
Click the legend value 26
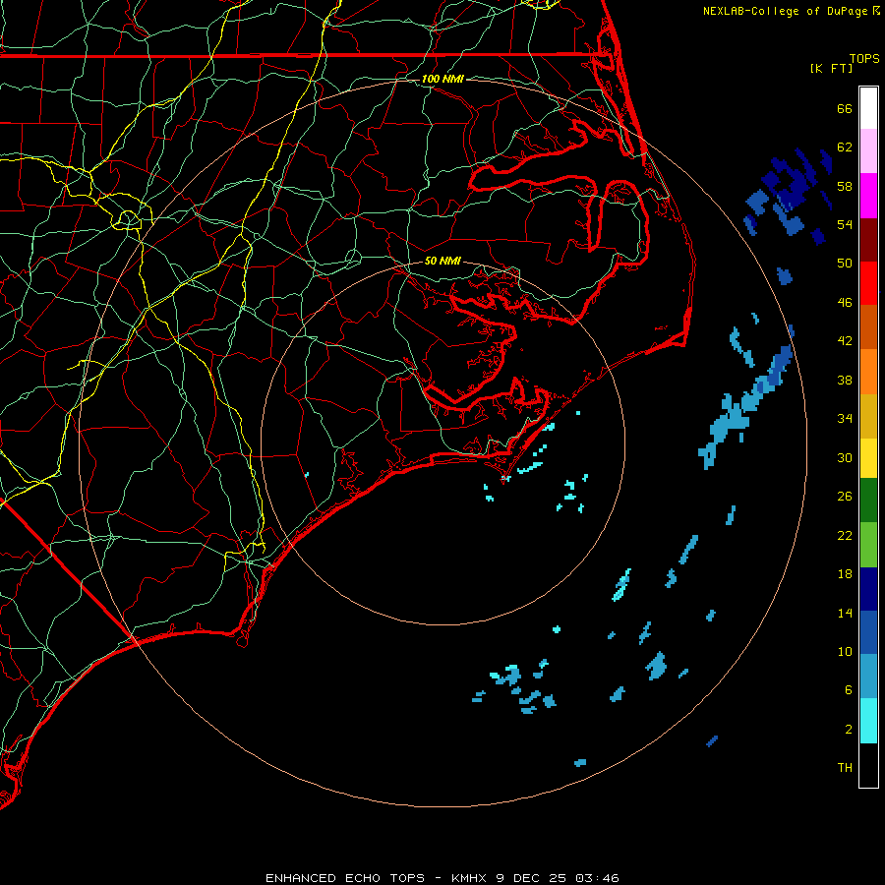845,497
